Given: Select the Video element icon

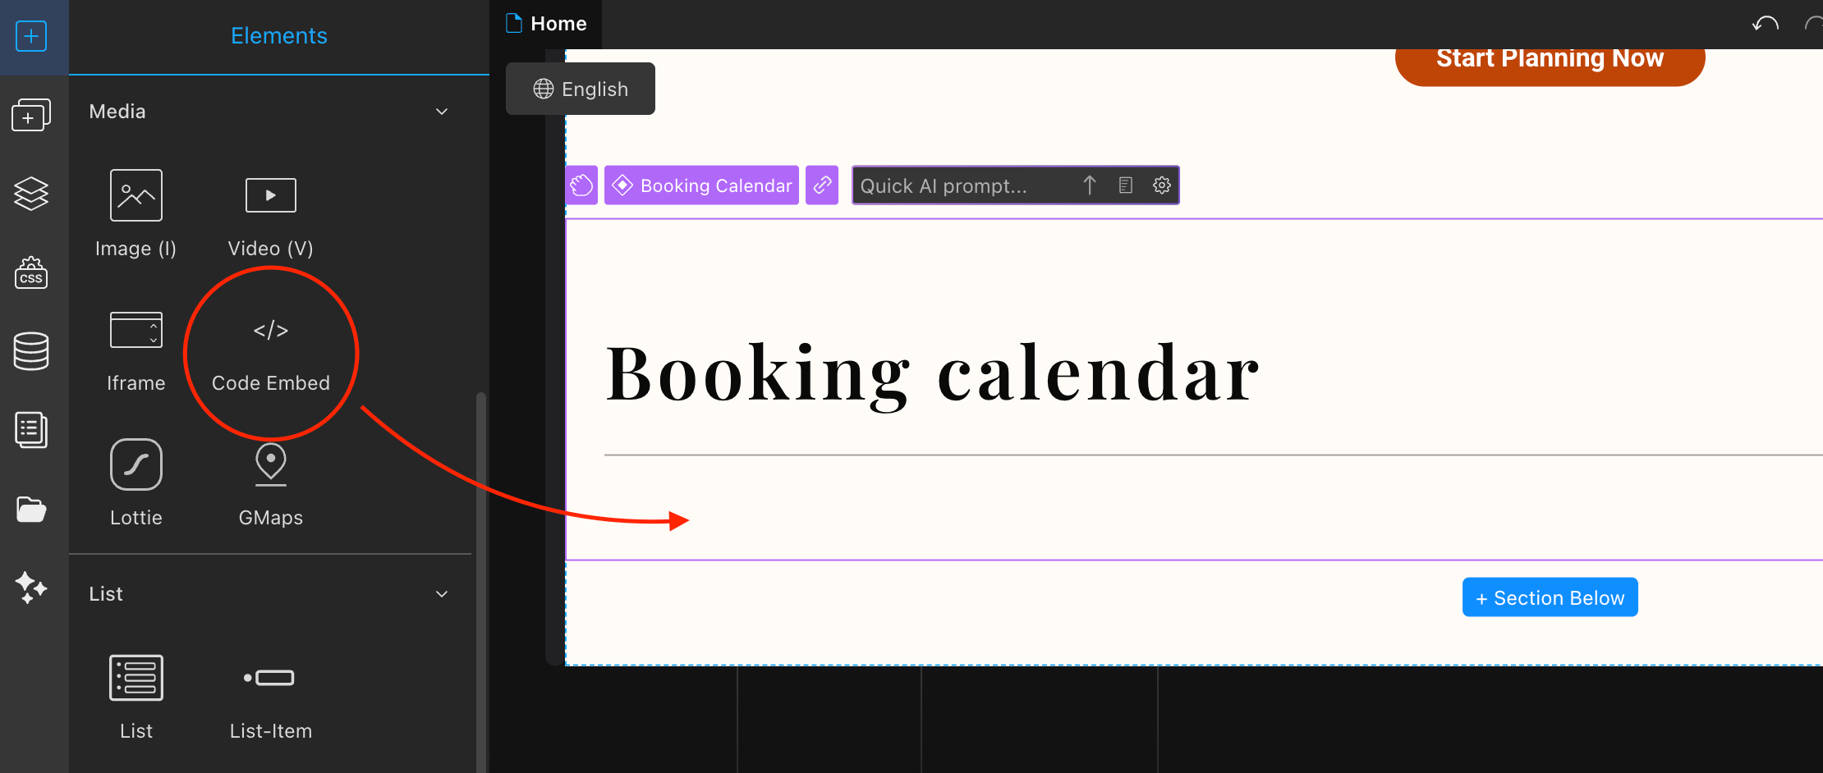Looking at the screenshot, I should point(271,195).
